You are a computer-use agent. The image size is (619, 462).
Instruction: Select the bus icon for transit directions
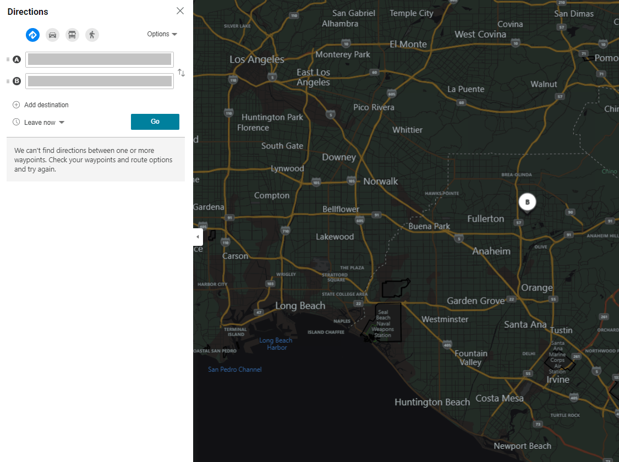72,35
